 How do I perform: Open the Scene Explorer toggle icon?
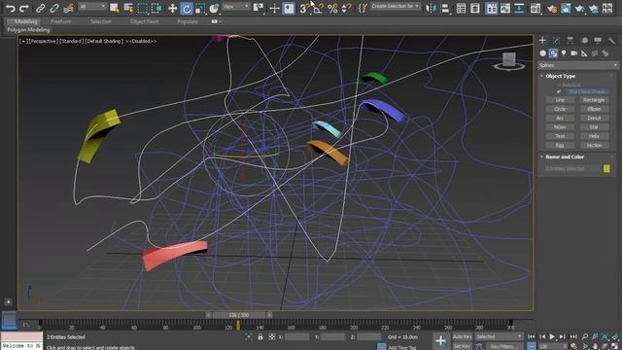click(461, 8)
